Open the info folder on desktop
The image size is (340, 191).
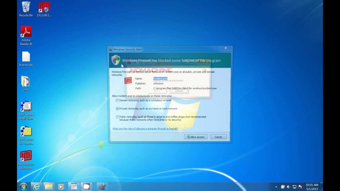click(x=26, y=84)
